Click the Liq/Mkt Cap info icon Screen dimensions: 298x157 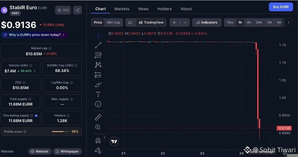(x=71, y=82)
